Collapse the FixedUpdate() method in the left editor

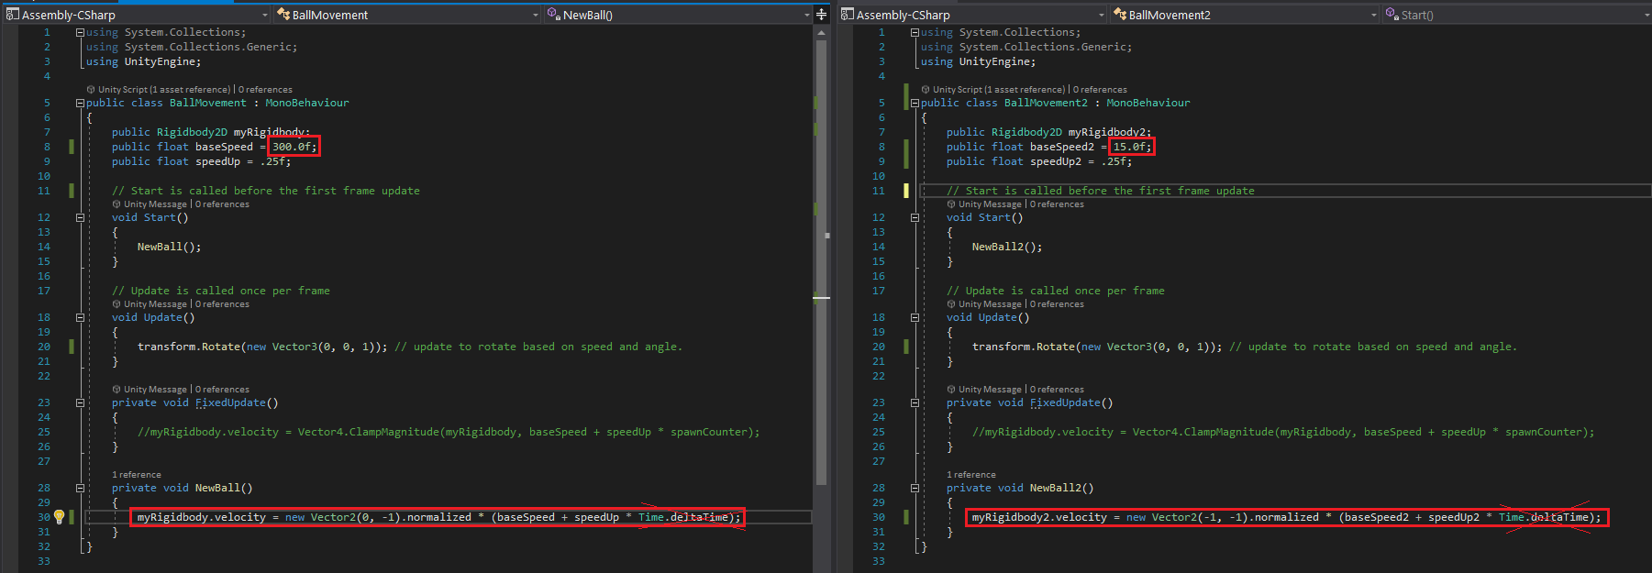(80, 402)
